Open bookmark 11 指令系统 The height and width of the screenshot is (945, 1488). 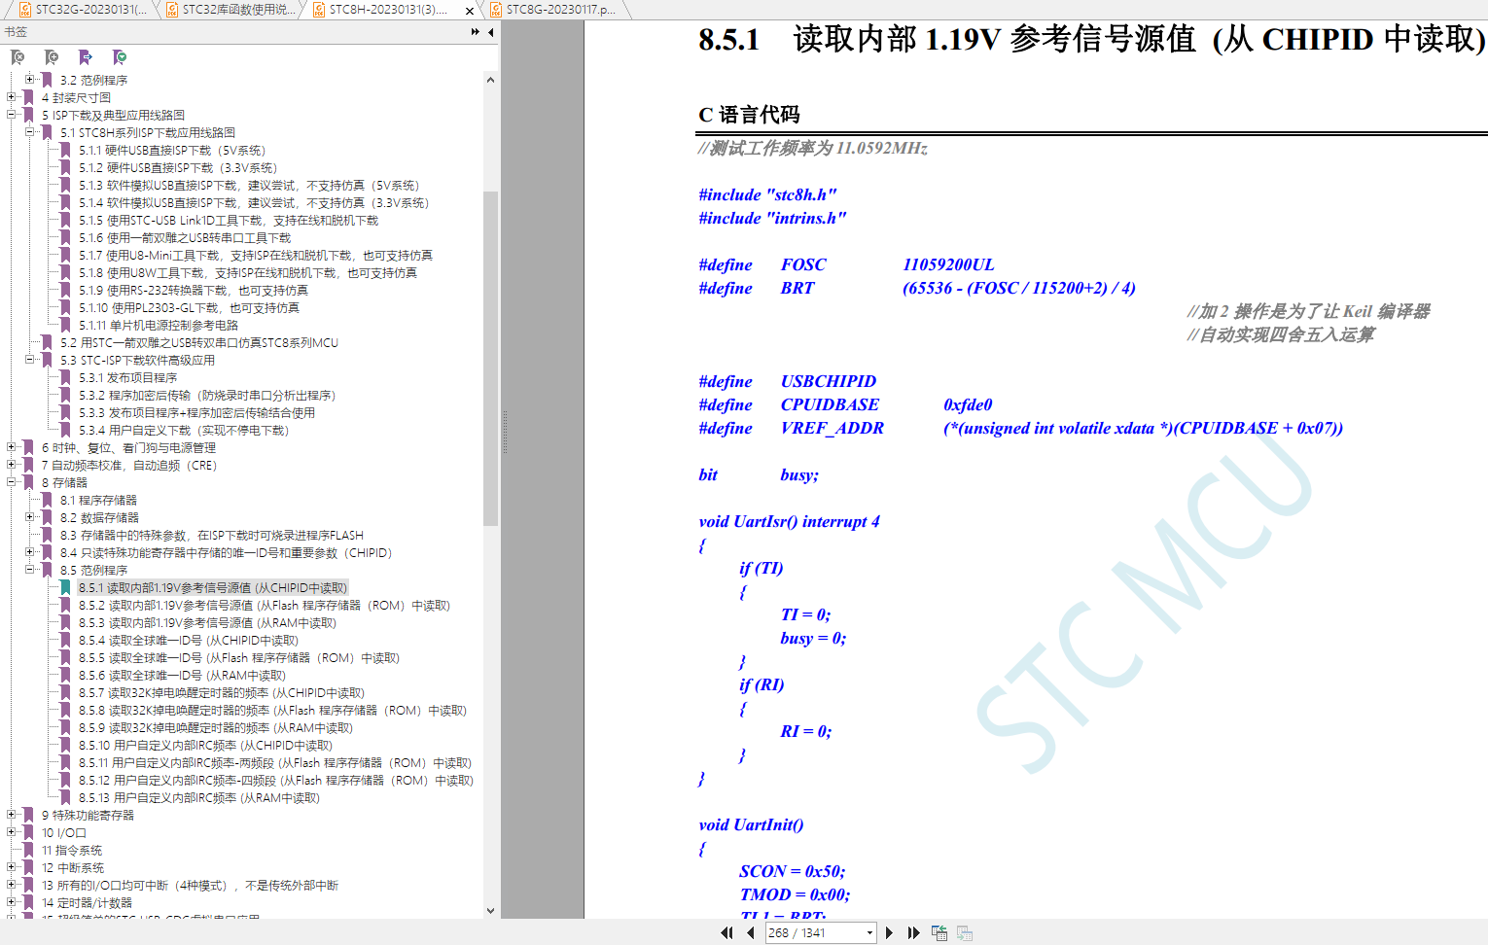[72, 851]
